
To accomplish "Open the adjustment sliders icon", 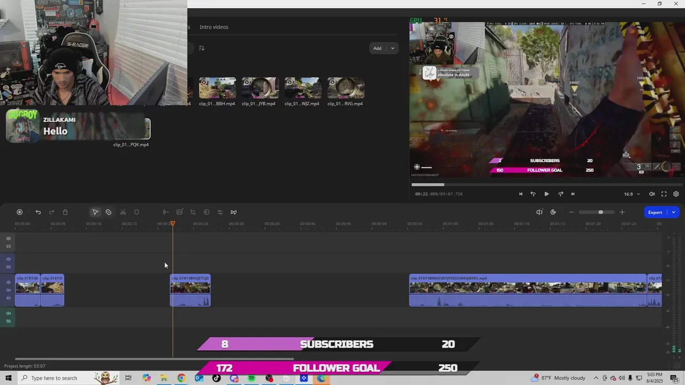I will click(220, 212).
